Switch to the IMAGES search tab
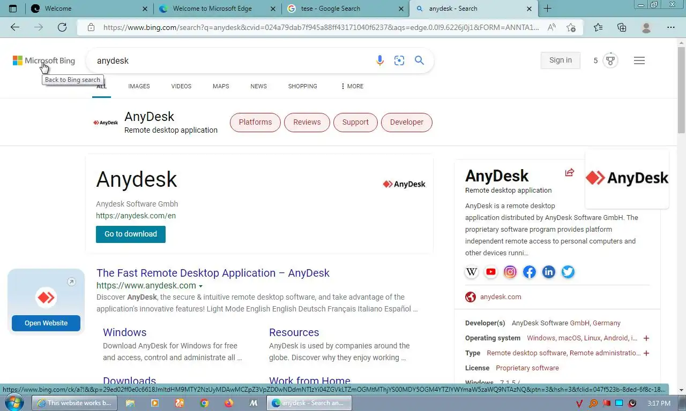The height and width of the screenshot is (411, 686). click(139, 86)
